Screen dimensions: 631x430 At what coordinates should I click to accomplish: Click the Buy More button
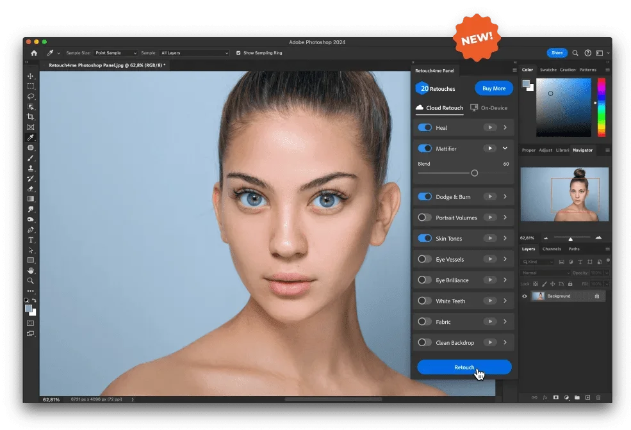click(493, 88)
